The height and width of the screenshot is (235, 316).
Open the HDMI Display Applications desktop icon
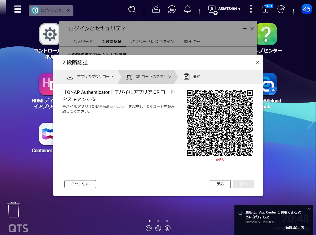pos(46,84)
